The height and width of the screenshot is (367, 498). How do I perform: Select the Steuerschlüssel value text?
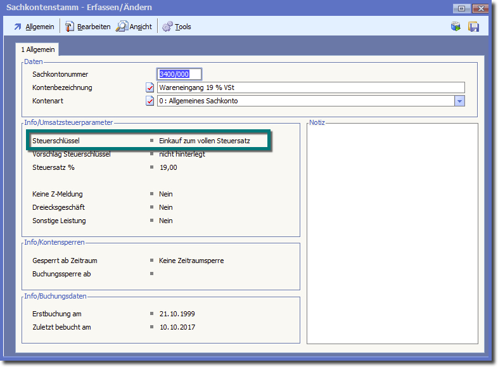(204, 141)
